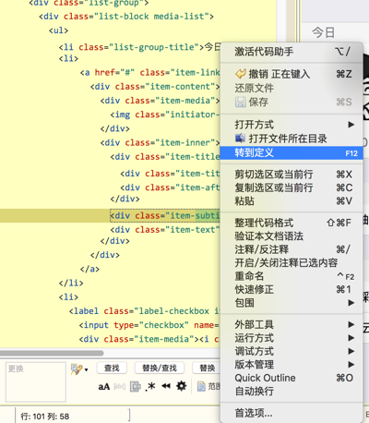The height and width of the screenshot is (423, 369).
Task: Toggle wrap search icon beside [abc]
Action: coord(136,386)
